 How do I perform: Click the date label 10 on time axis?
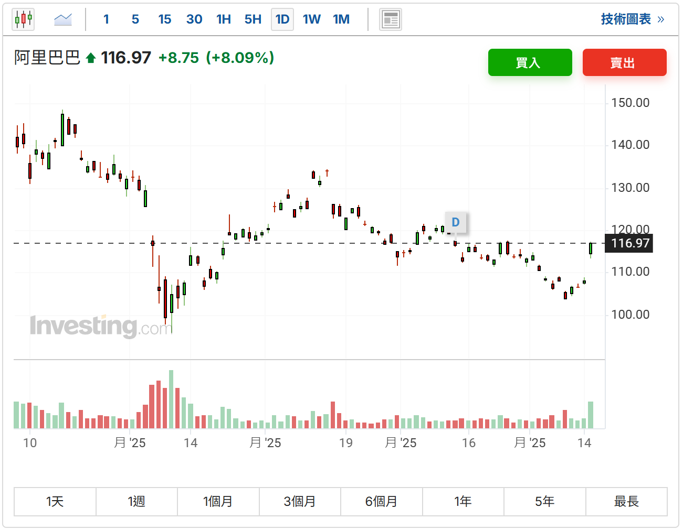pyautogui.click(x=30, y=443)
